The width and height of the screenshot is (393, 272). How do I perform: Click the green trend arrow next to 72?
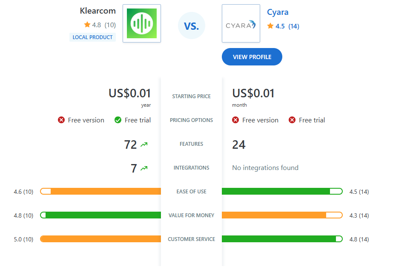coord(144,145)
